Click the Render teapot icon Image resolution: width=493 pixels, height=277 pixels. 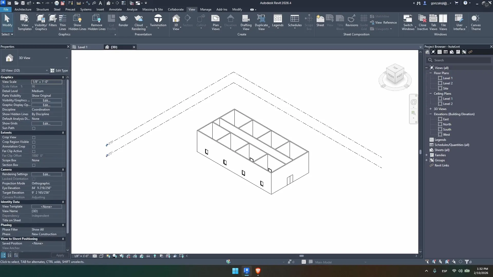click(x=123, y=21)
